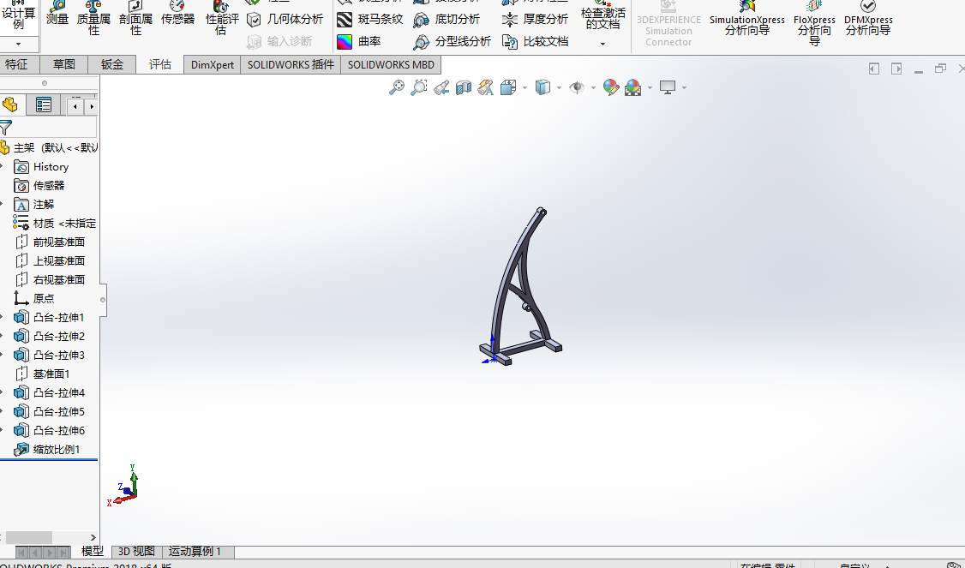Screen dimensions: 965x568
Task: Open the SOLIDWORKS 插件 tab
Action: pyautogui.click(x=291, y=64)
